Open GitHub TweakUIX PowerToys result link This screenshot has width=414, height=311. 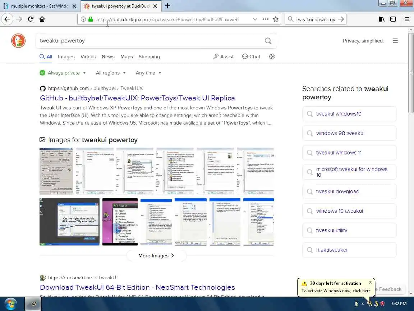coord(137,98)
